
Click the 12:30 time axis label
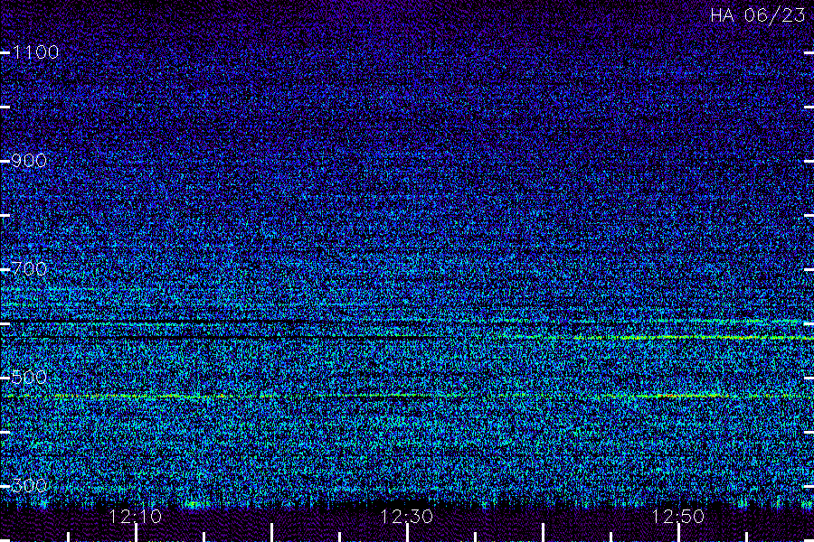(x=406, y=517)
